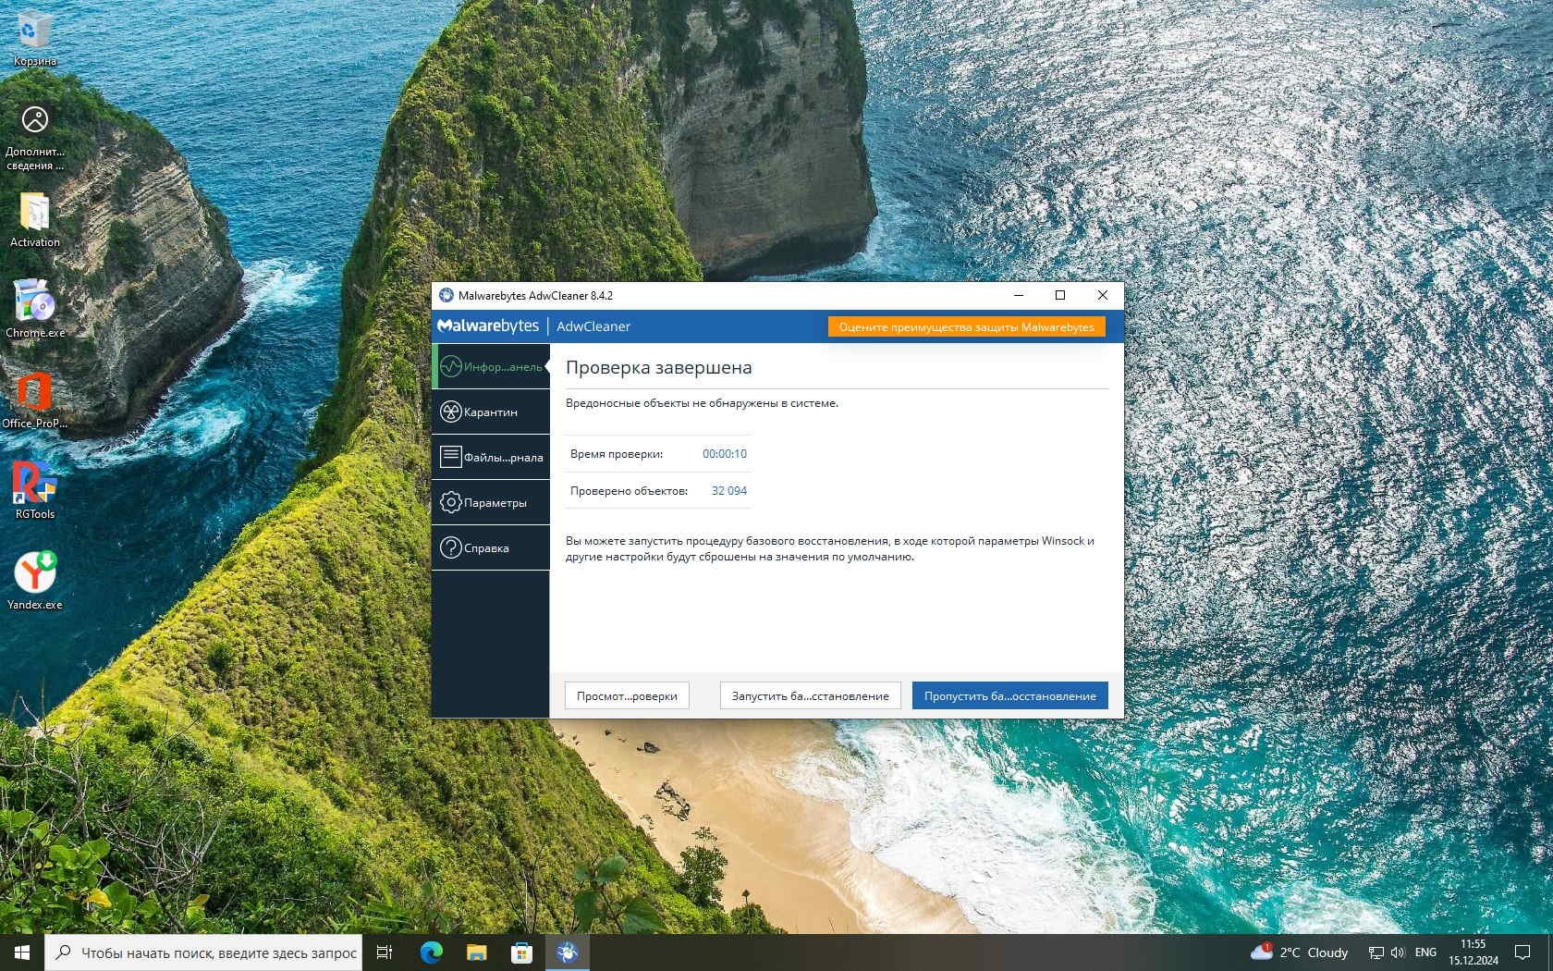The image size is (1553, 971).
Task: Click the Skip basic repair blue button
Action: [1009, 695]
